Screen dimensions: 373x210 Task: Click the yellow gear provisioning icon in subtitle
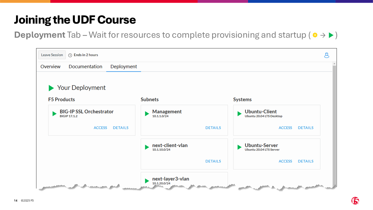(x=315, y=35)
